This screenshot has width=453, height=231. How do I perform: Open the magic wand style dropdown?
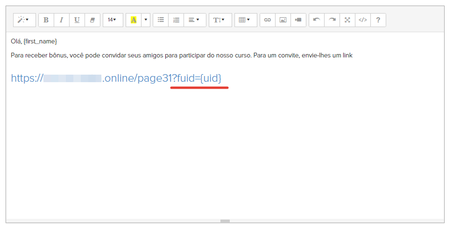(x=24, y=20)
